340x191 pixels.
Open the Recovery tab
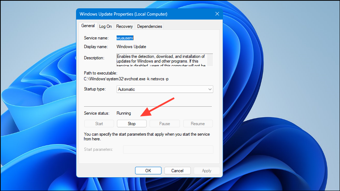[x=124, y=26]
